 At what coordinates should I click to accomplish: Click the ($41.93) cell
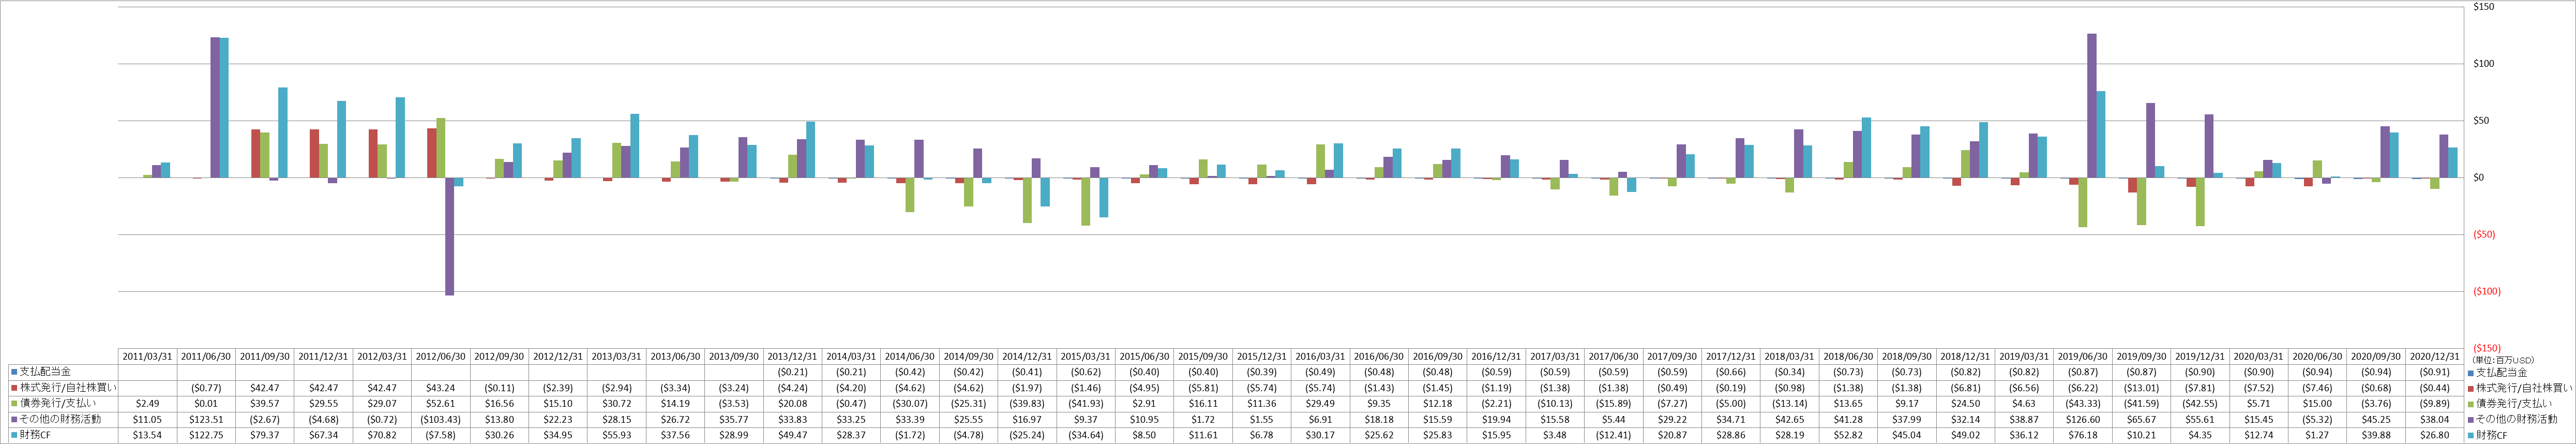(1085, 404)
